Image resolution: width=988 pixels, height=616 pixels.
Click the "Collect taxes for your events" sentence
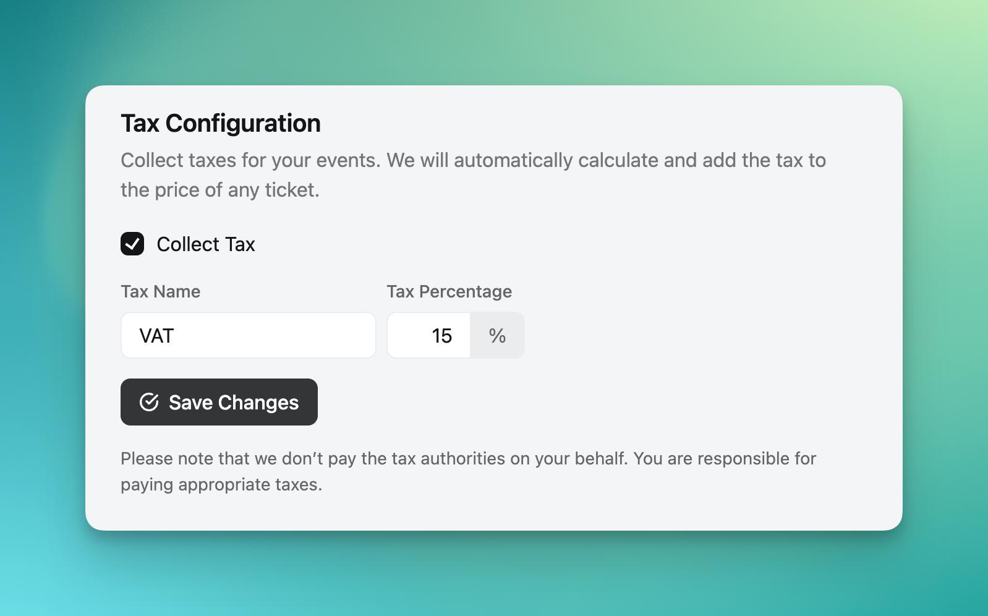250,160
